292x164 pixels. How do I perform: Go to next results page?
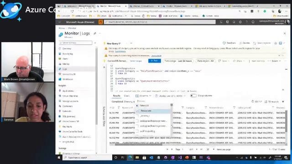coord(197,149)
